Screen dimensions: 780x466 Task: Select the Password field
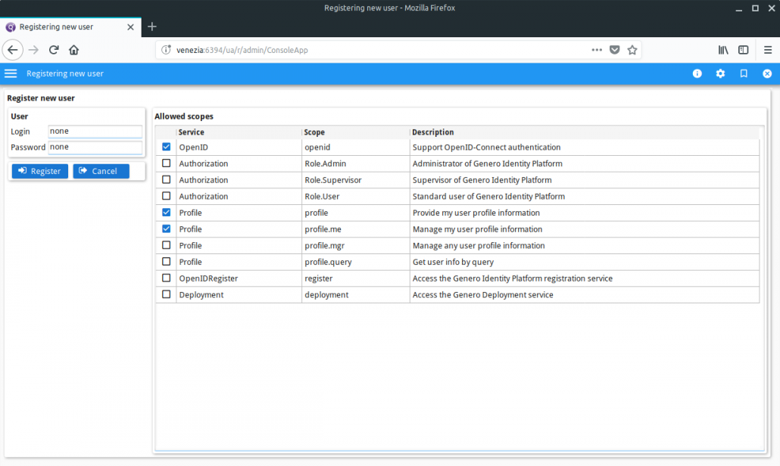click(x=95, y=146)
